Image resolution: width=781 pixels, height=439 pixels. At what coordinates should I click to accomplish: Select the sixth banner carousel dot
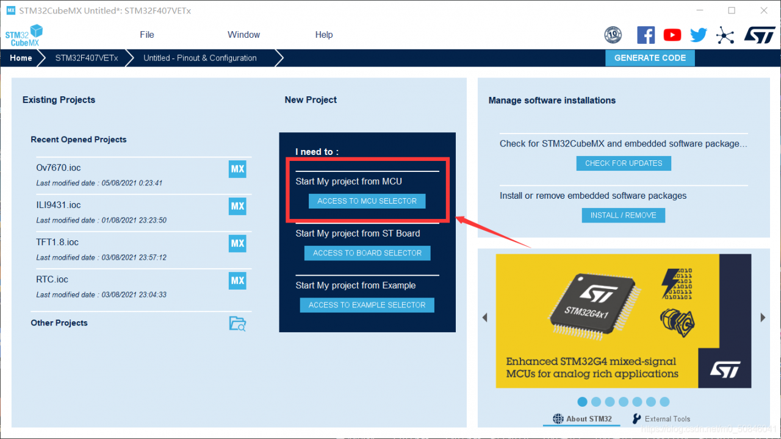coord(651,402)
